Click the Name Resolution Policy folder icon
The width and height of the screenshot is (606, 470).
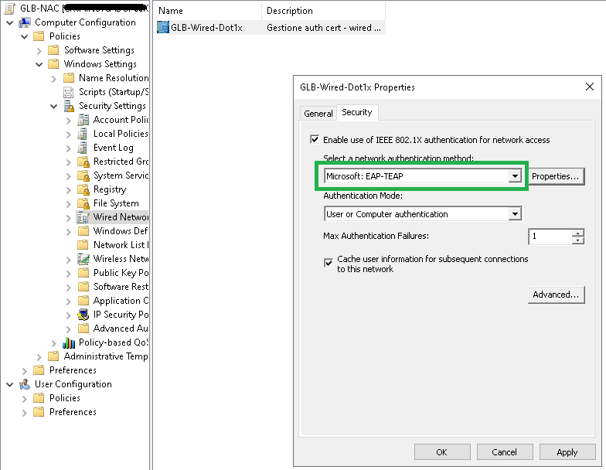point(69,78)
